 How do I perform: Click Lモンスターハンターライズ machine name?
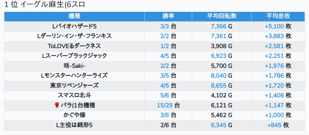pyautogui.click(x=74, y=75)
